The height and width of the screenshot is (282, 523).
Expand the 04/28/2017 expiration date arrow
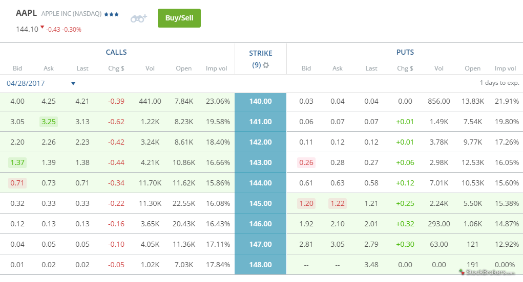(73, 83)
